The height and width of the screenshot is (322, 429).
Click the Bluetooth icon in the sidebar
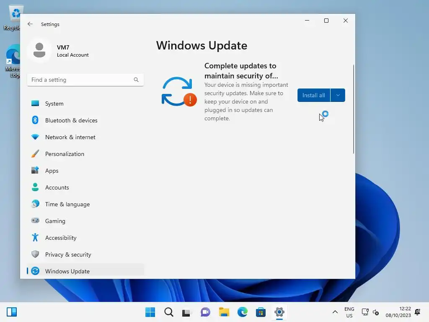(35, 120)
